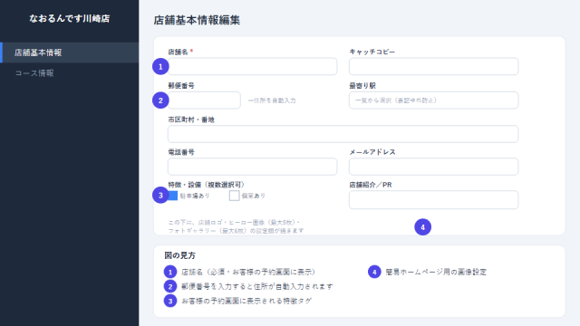The image size is (580, 326).
Task: Click the なおるんです川崎店 store title
Action: 70,18
